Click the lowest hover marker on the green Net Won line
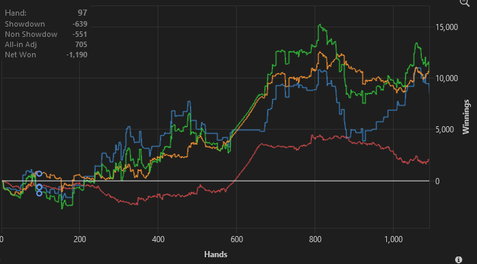This screenshot has height=264, width=477. [x=39, y=194]
